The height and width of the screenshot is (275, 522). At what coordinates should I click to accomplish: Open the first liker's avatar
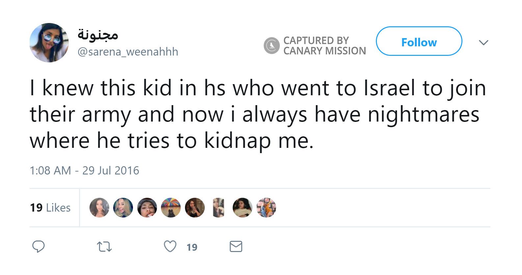99,208
